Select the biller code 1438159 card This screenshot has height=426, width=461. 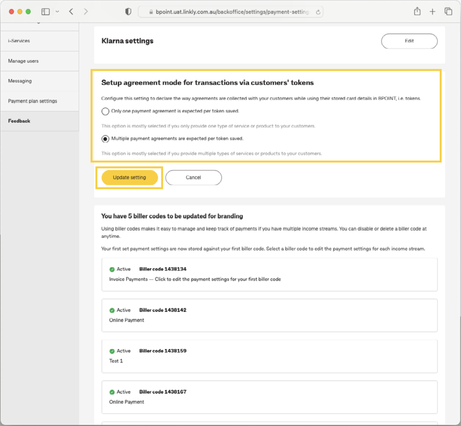269,356
